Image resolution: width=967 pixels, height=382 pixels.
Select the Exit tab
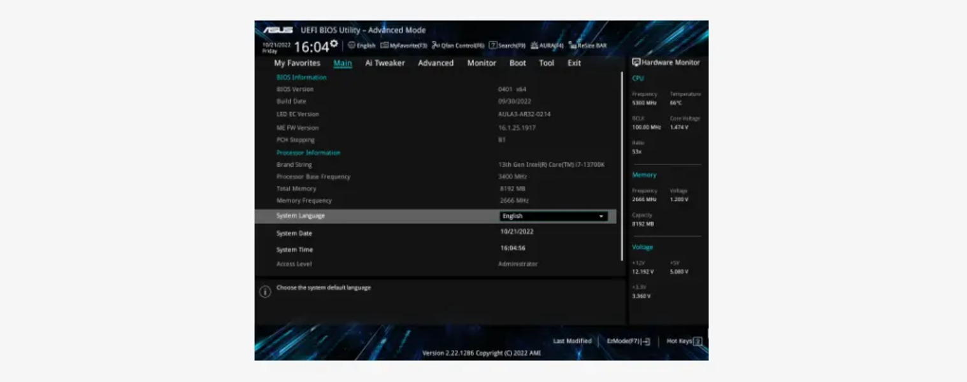tap(574, 63)
